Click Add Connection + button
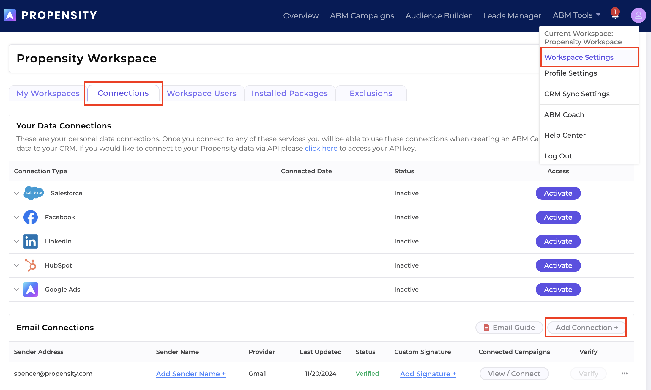This screenshot has height=390, width=651. click(586, 328)
